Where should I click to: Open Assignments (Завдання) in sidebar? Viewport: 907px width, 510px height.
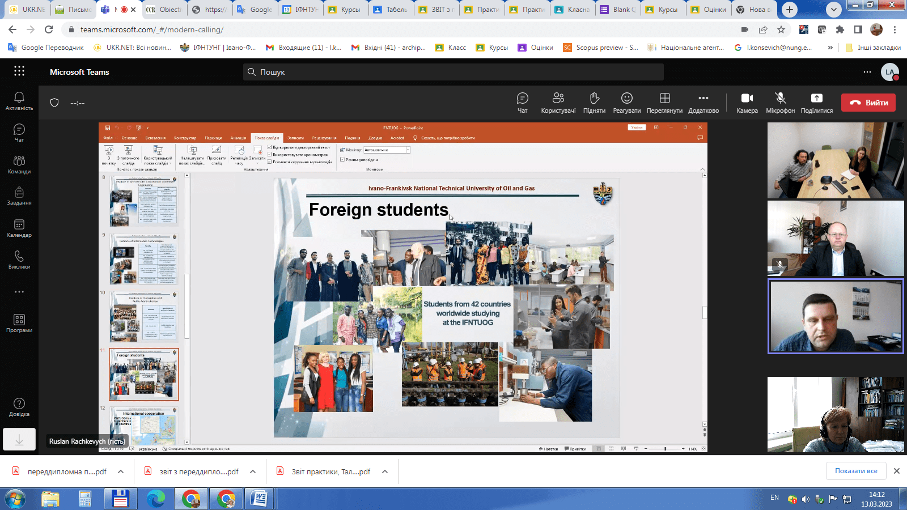(x=19, y=196)
